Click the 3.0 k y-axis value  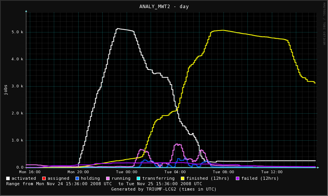pyautogui.click(x=18, y=86)
